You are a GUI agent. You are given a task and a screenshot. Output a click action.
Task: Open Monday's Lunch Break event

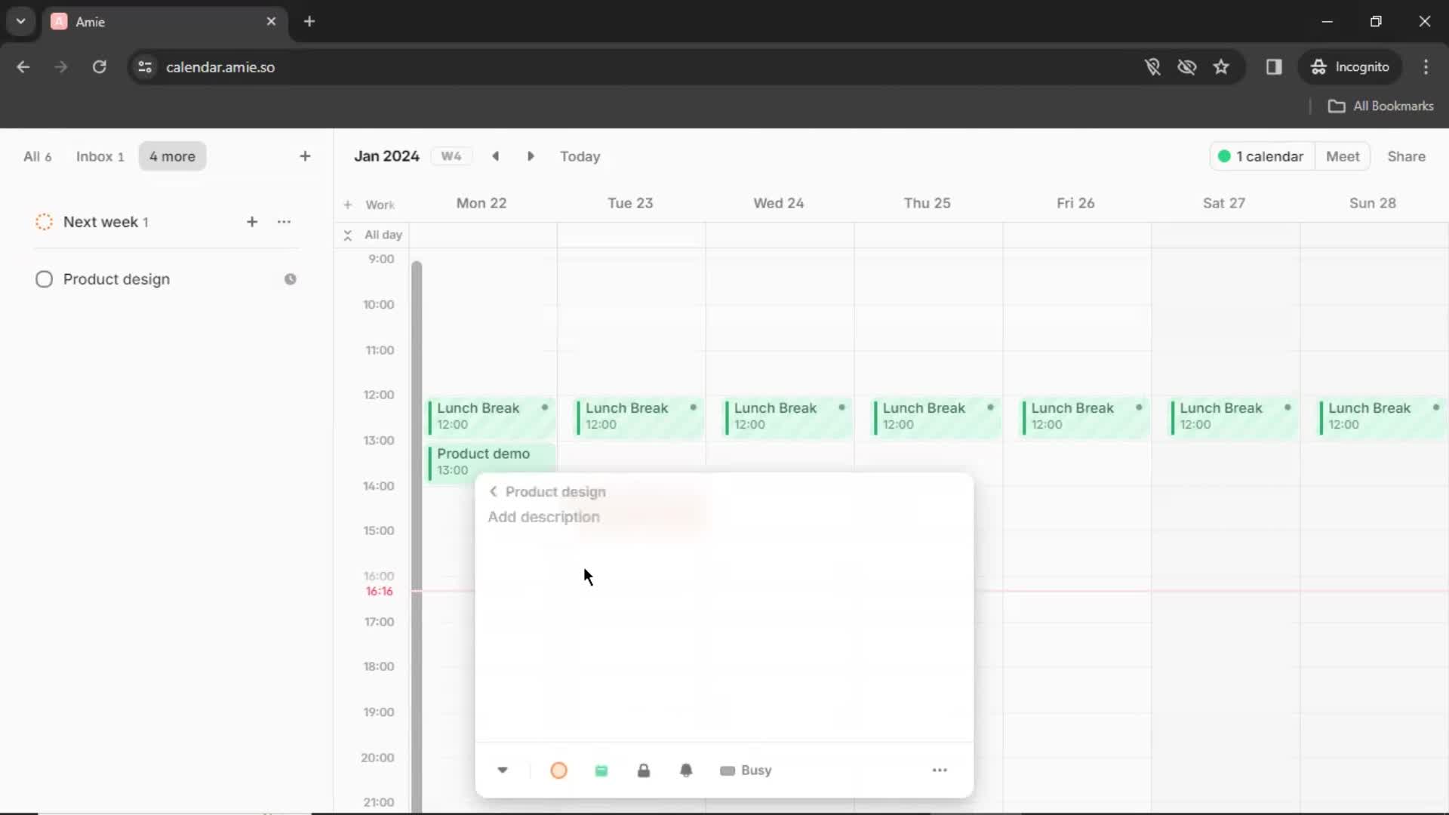pyautogui.click(x=491, y=417)
